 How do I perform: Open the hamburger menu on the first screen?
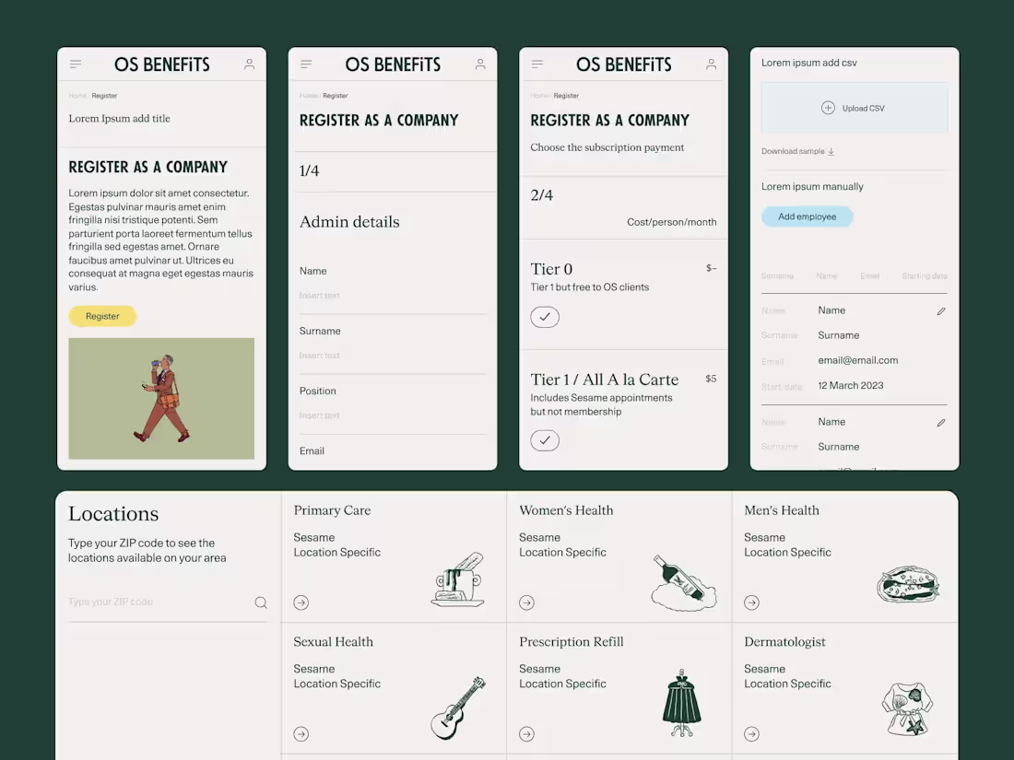pos(76,64)
